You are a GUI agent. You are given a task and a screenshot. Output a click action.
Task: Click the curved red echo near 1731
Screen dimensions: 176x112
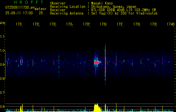(21, 61)
